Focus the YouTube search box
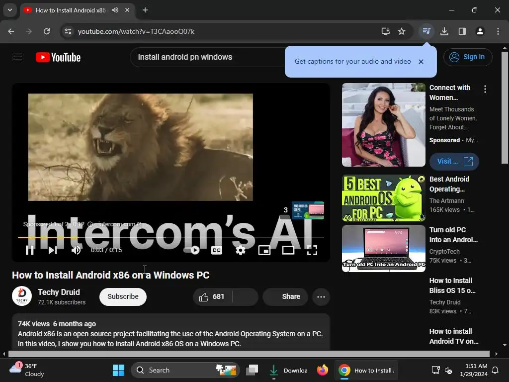 coord(208,57)
